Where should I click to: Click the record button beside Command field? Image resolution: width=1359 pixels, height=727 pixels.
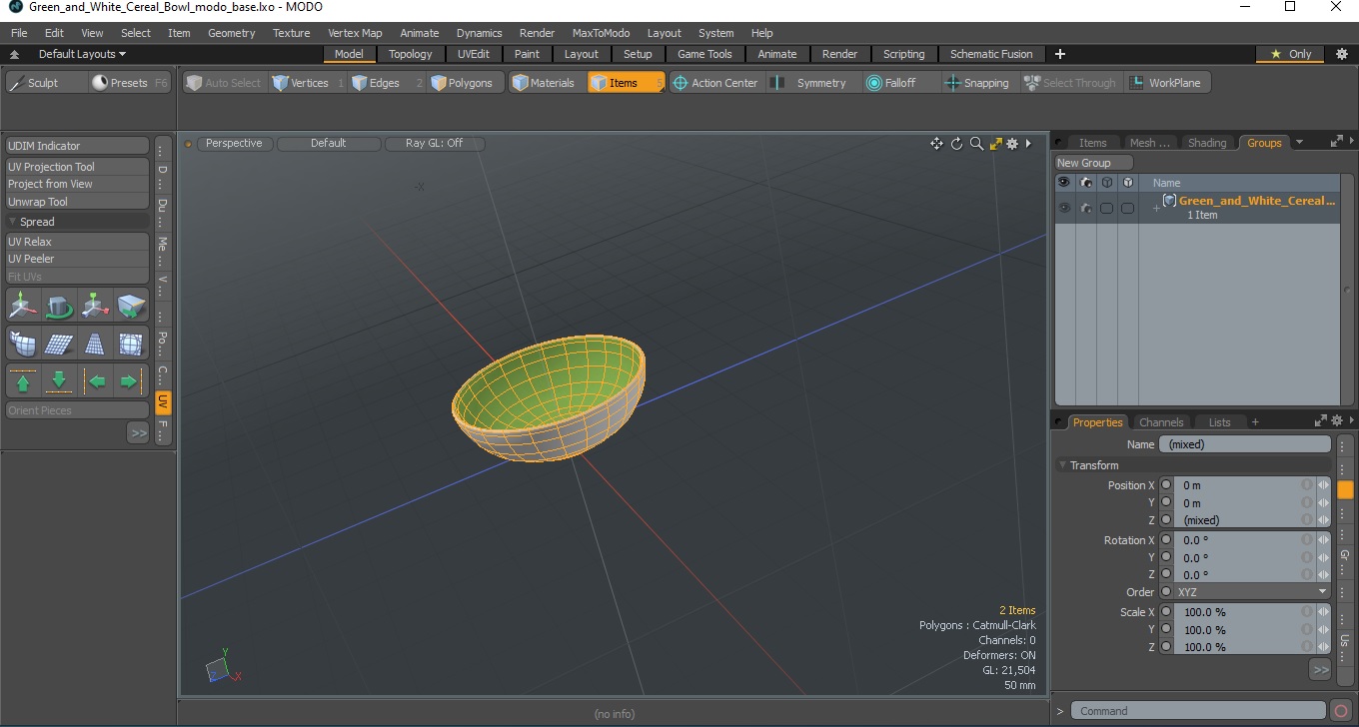(1341, 711)
